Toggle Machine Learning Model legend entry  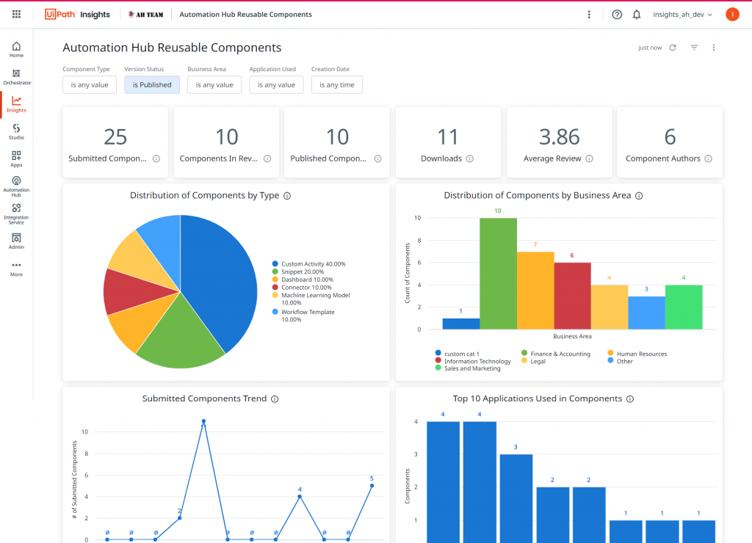[311, 299]
